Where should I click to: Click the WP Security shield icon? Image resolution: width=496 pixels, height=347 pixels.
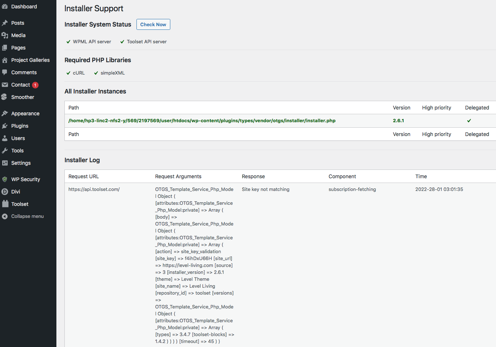(x=5, y=179)
